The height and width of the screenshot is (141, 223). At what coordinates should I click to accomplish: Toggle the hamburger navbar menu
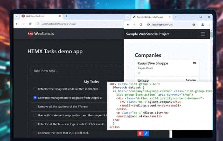pos(203,34)
